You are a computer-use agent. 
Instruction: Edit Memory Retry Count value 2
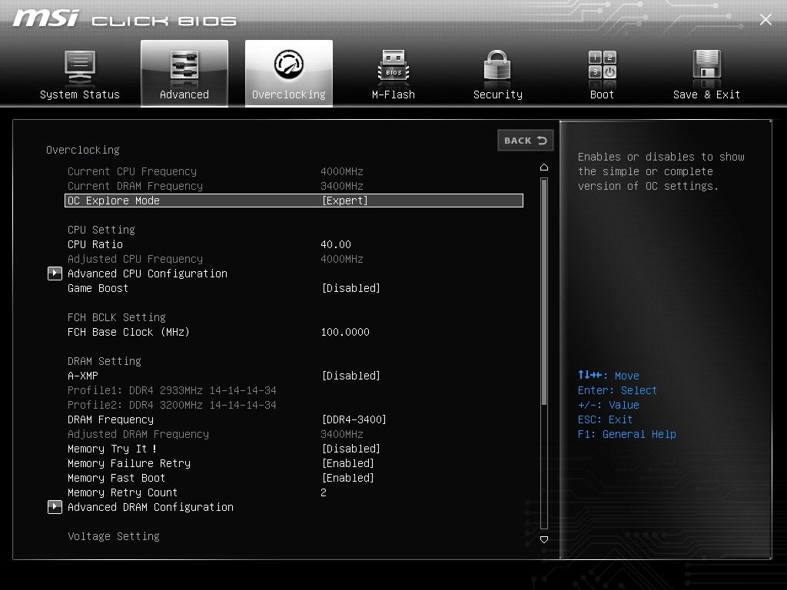point(324,492)
